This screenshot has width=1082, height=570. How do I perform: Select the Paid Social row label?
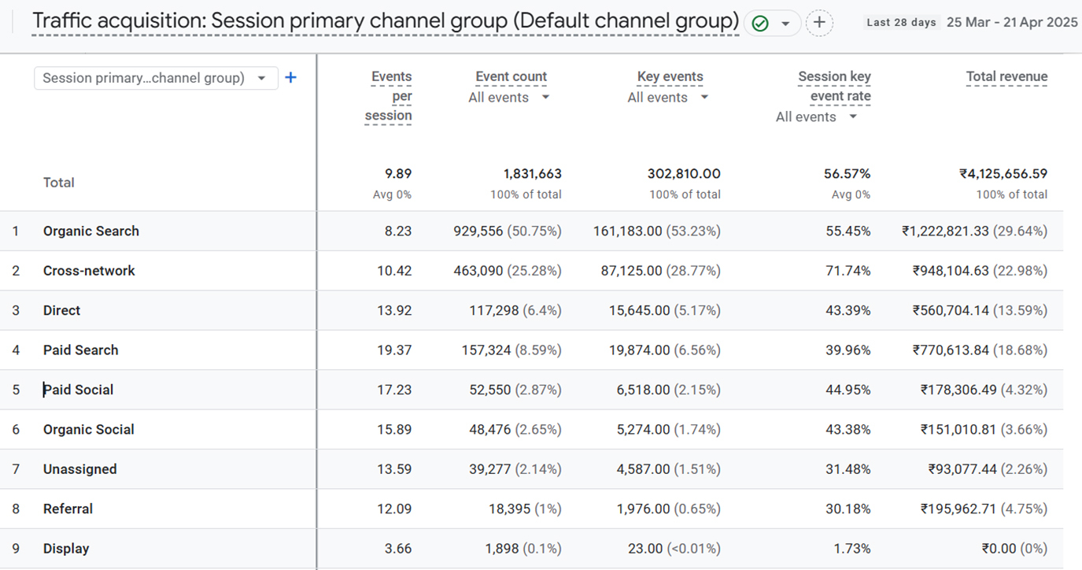click(79, 390)
